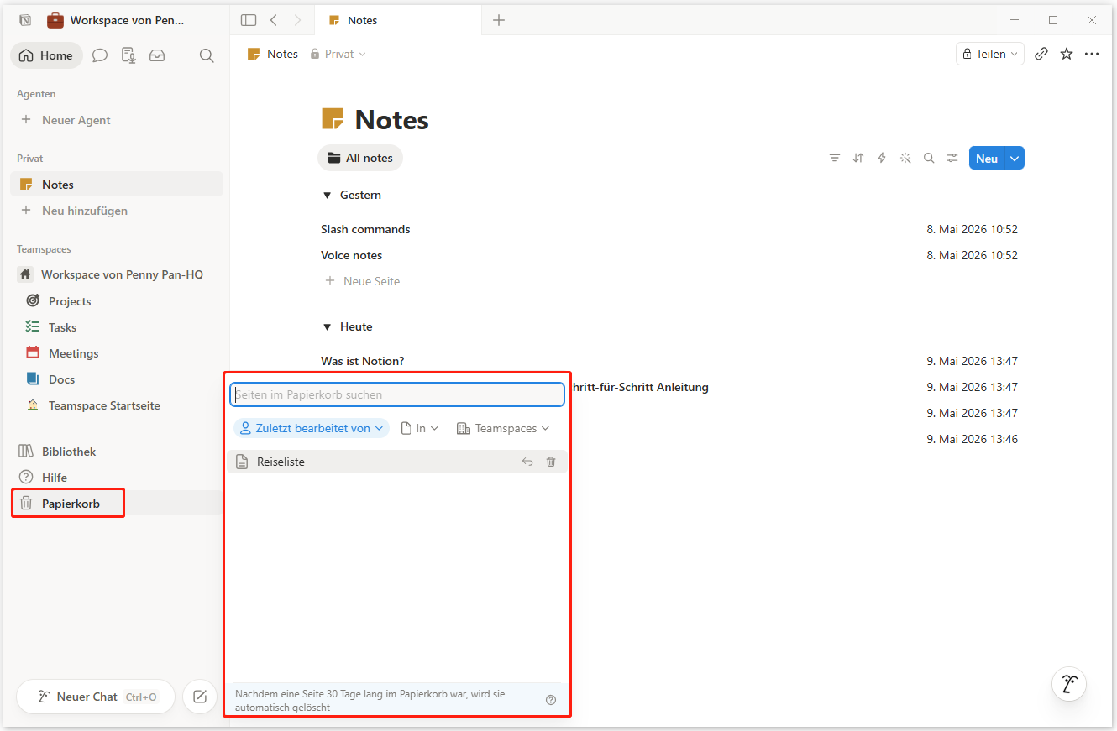
Task: Collapse the Gestern group
Action: (328, 195)
